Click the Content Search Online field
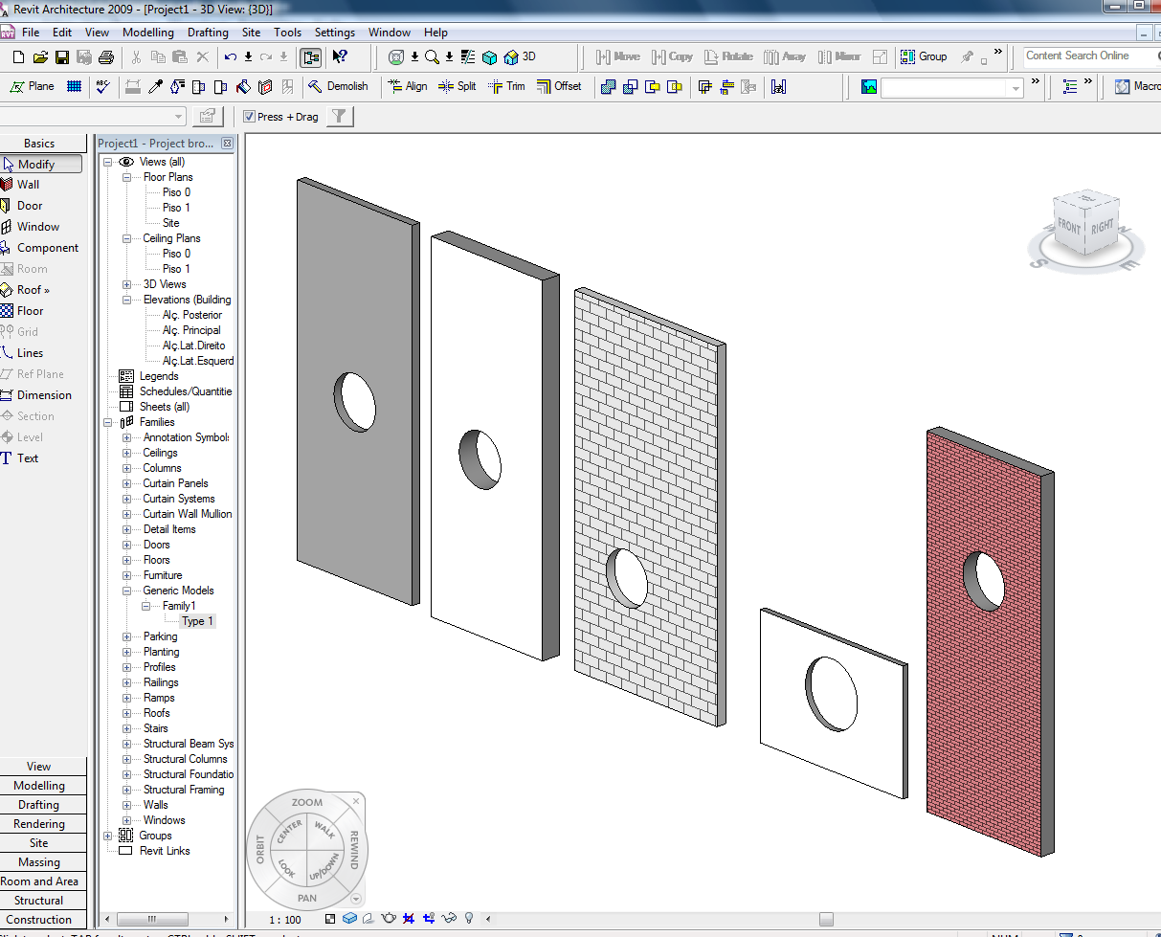This screenshot has width=1161, height=937. point(1086,56)
